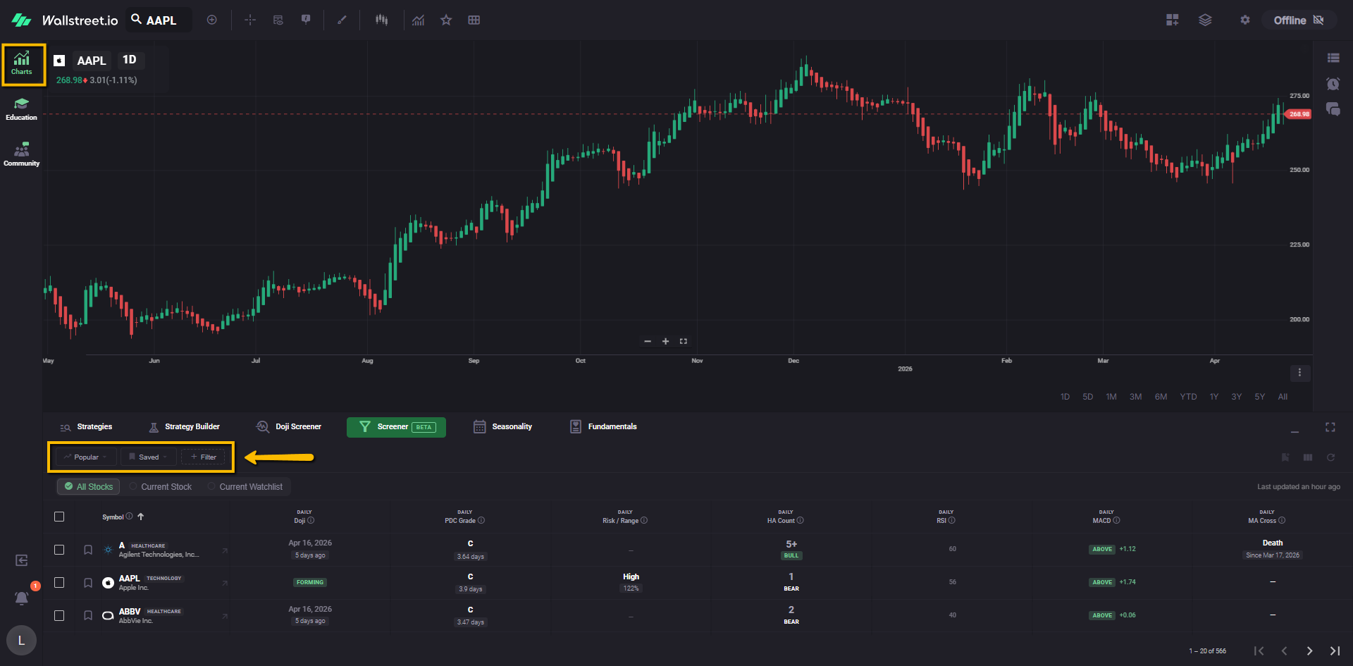
Task: Click the AAPL symbol search field
Action: (161, 20)
